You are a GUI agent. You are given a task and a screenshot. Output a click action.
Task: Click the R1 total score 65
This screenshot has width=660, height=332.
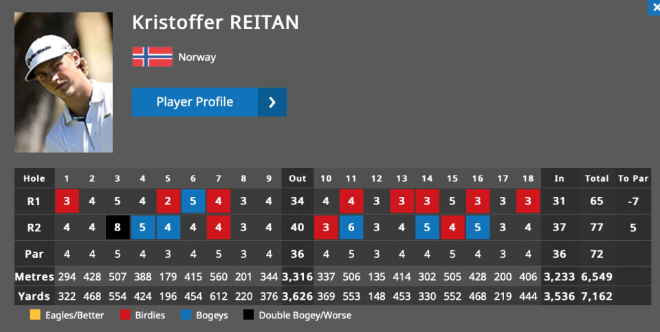click(x=597, y=201)
